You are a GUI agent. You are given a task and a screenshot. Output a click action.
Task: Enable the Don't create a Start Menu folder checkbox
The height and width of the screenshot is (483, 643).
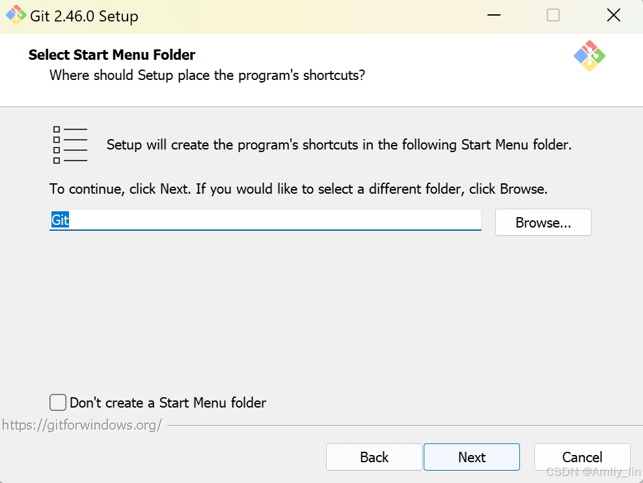[x=58, y=402]
